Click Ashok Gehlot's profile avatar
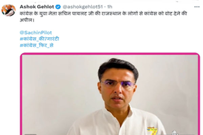 (x=8, y=10)
